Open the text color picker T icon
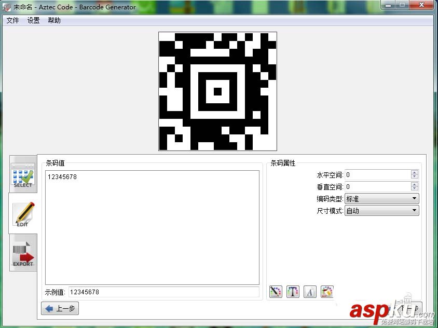This screenshot has height=328, width=438. pyautogui.click(x=293, y=292)
